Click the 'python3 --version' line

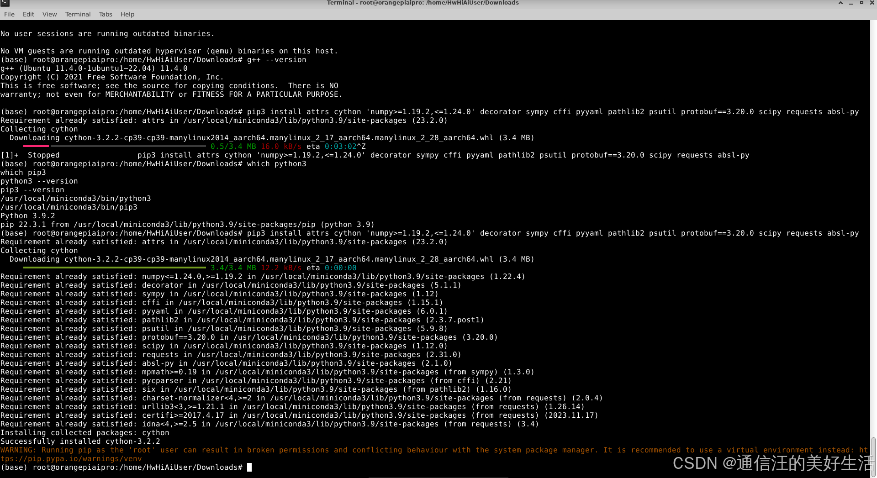[x=39, y=181]
